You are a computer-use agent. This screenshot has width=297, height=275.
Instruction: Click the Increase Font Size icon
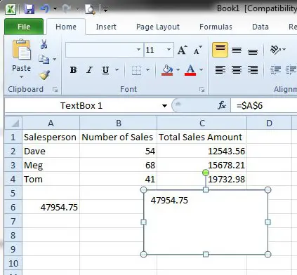pyautogui.click(x=183, y=50)
